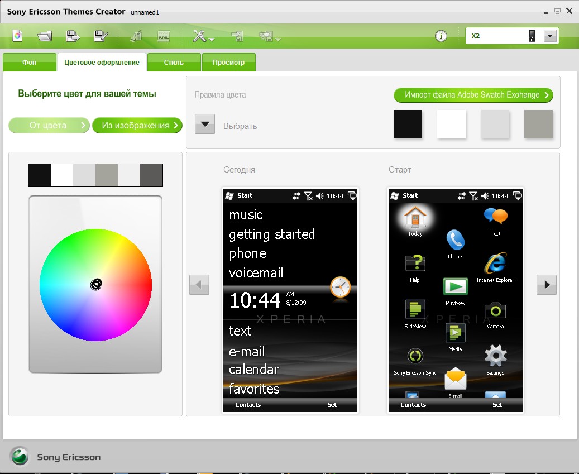This screenshot has height=474, width=579.
Task: Open the wrench and screwdriver tools icon
Action: point(199,36)
